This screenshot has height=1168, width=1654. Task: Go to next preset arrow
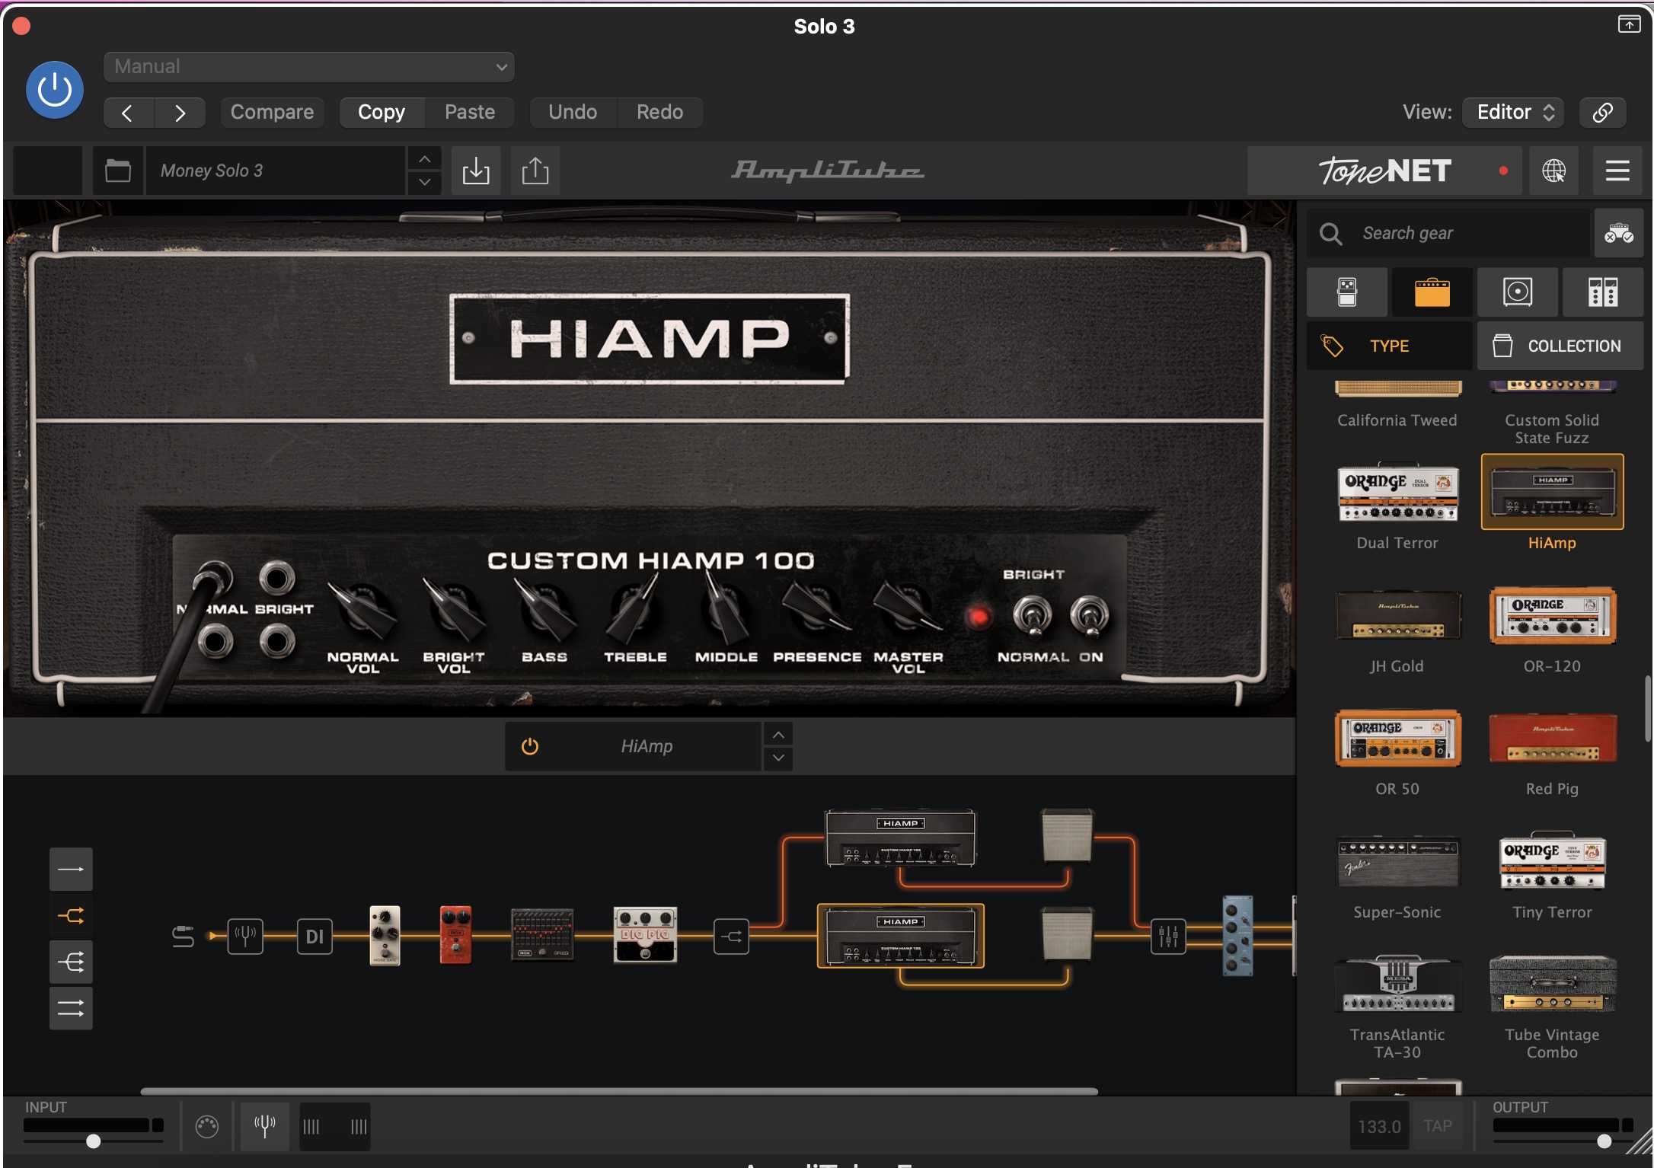coord(180,113)
